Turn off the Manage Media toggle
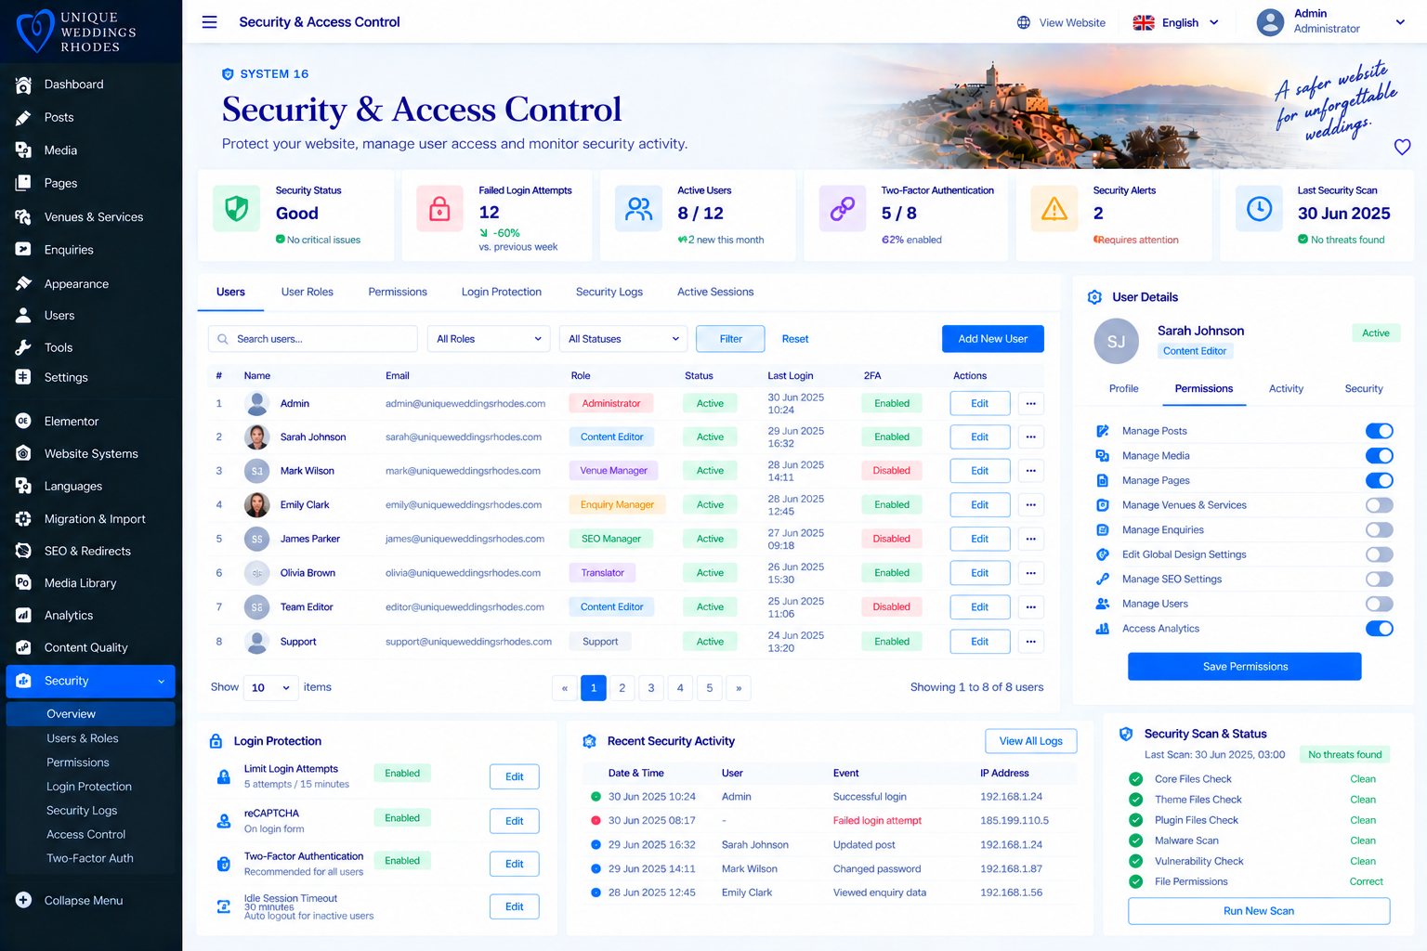 pyautogui.click(x=1380, y=456)
